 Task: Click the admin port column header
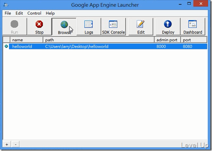click(167, 40)
